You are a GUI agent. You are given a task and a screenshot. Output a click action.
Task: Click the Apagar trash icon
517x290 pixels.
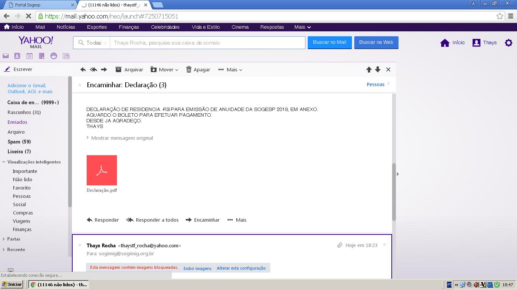pyautogui.click(x=189, y=69)
